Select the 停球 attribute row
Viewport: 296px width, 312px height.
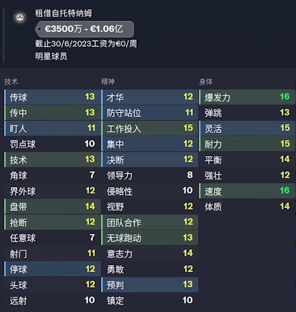(x=52, y=269)
